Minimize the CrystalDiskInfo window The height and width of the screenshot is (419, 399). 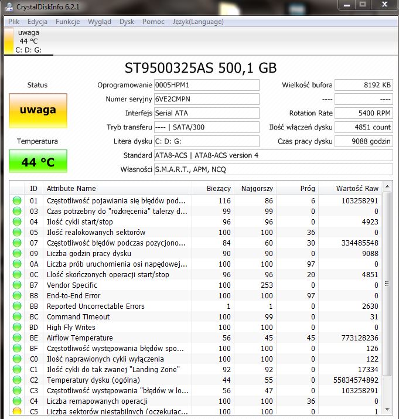[347, 5]
